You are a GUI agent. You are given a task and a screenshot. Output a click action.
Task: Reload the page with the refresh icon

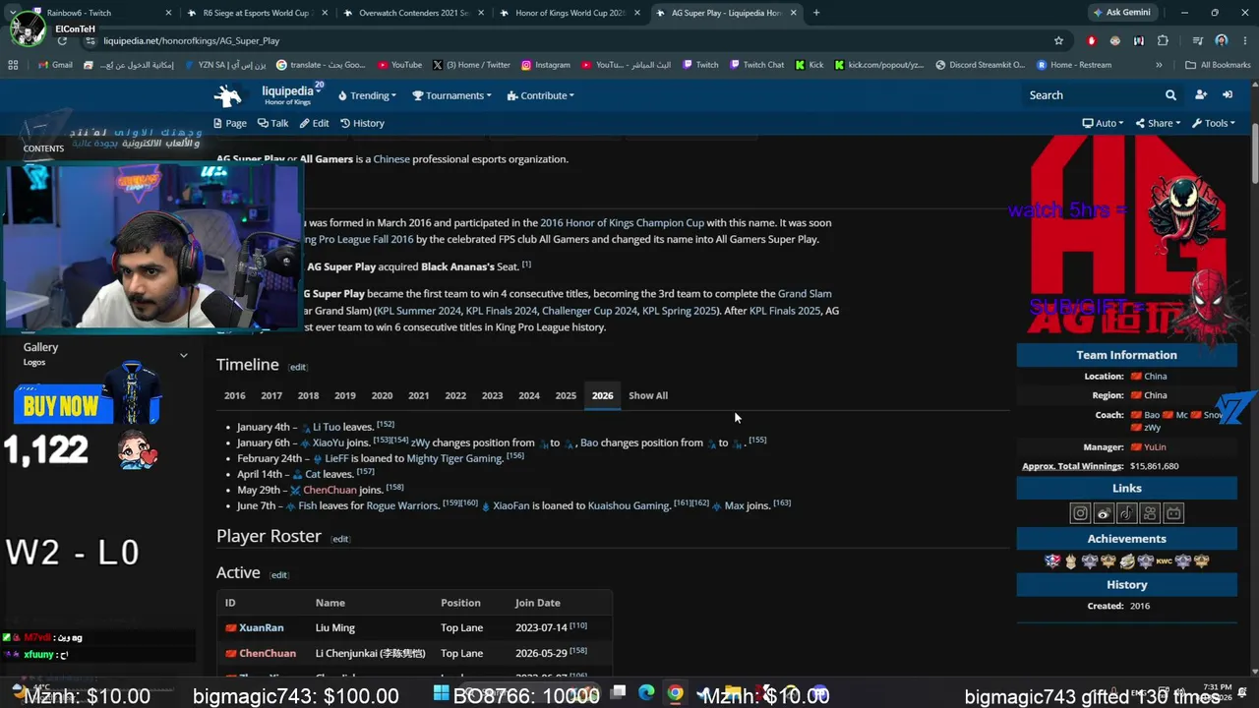[62, 40]
